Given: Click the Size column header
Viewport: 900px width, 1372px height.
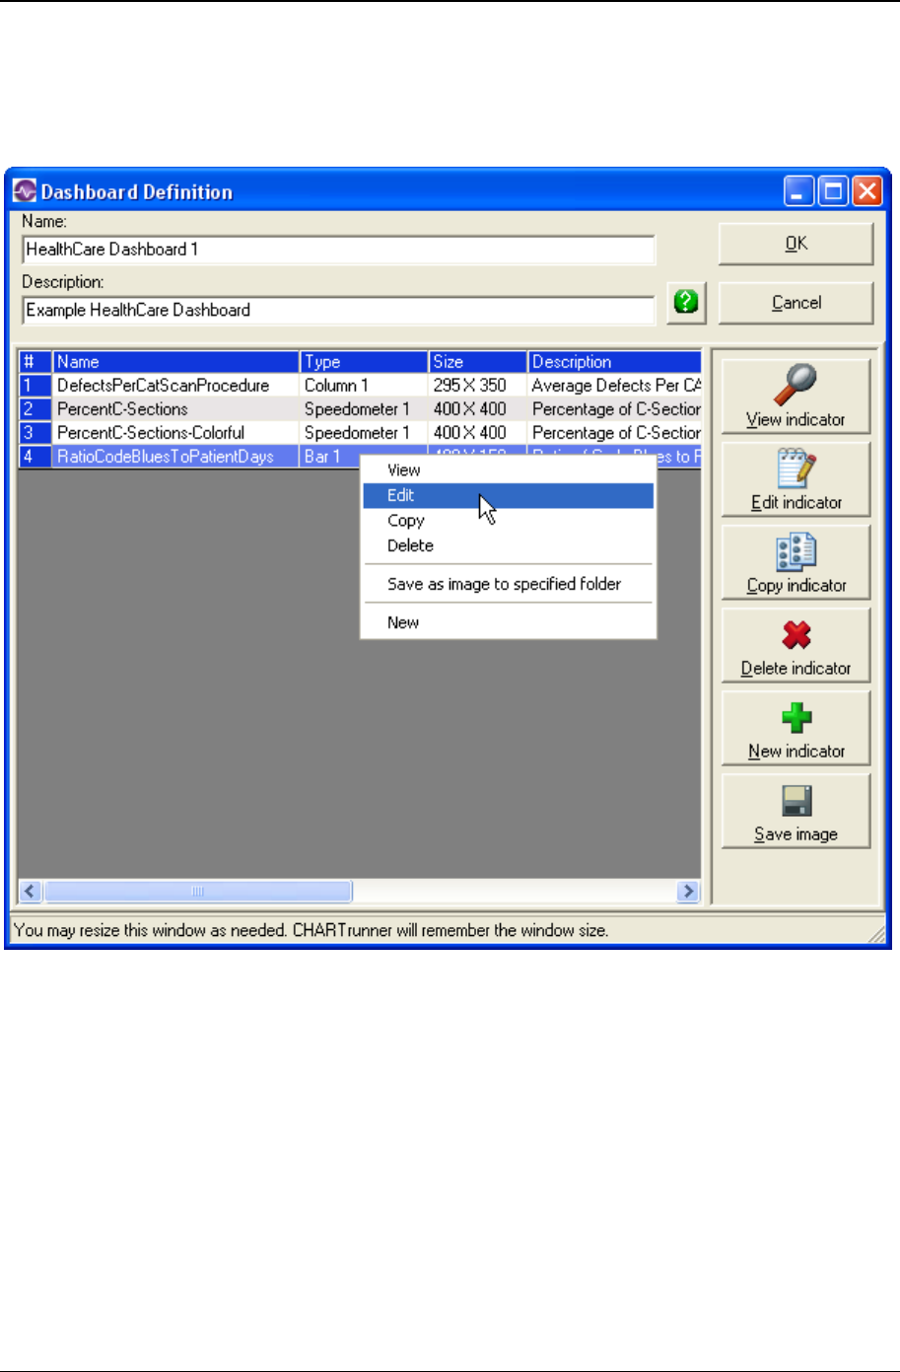Looking at the screenshot, I should (478, 362).
